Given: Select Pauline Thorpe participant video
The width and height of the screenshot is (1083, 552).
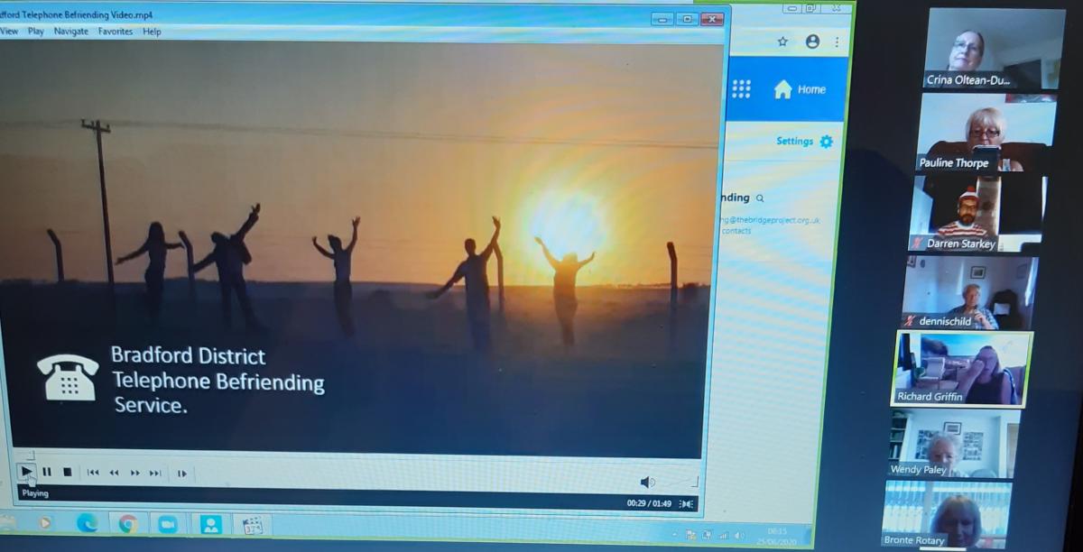Looking at the screenshot, I should pyautogui.click(x=986, y=133).
